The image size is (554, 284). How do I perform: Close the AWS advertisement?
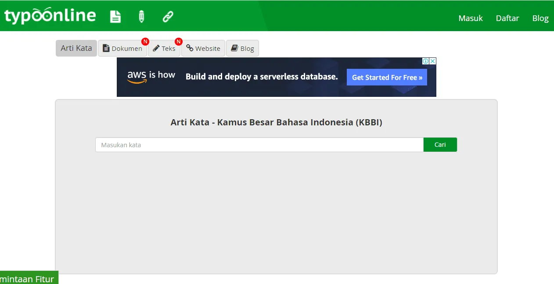[432, 61]
